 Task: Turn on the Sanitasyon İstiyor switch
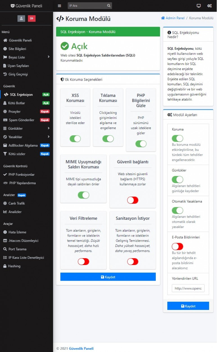pos(133,262)
